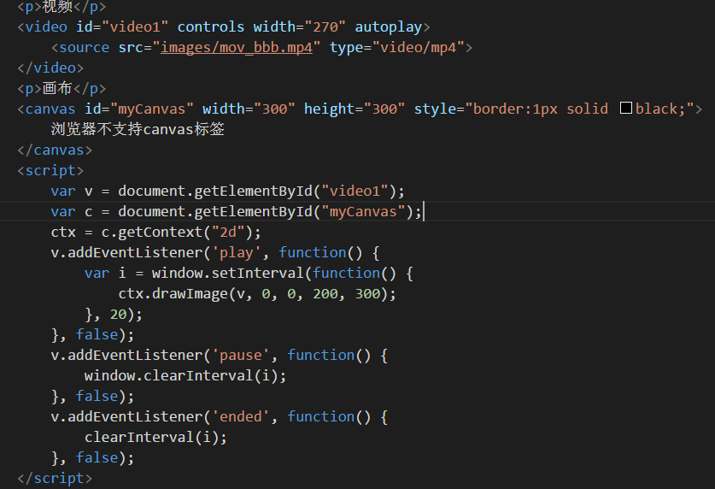Screen dimensions: 715x489
Task: Click the closing </canvas> tag
Action: point(55,150)
